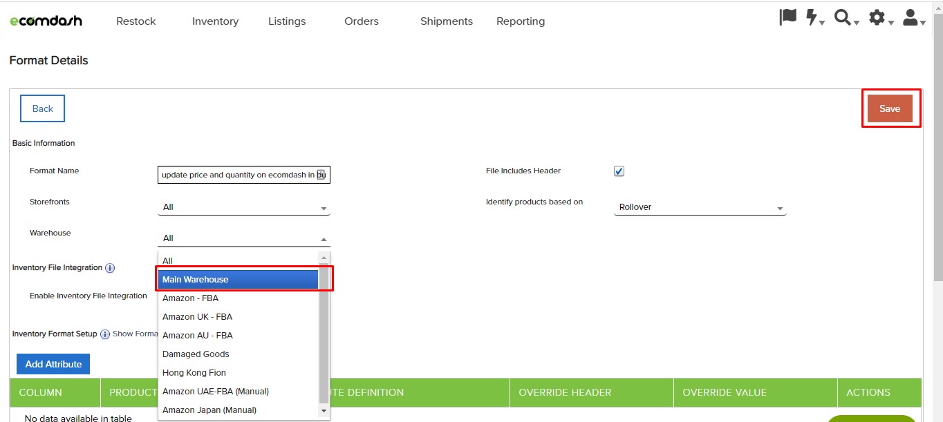Sort by the COLUMN table header
This screenshot has height=422, width=943.
[55, 392]
